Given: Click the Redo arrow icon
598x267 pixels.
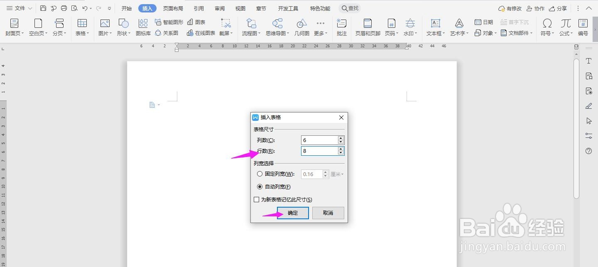Looking at the screenshot, I should click(x=98, y=8).
